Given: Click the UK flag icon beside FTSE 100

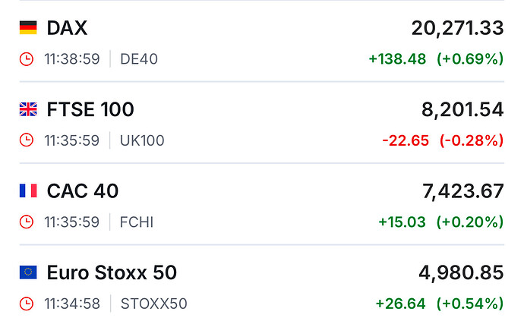Looking at the screenshot, I should tap(28, 110).
